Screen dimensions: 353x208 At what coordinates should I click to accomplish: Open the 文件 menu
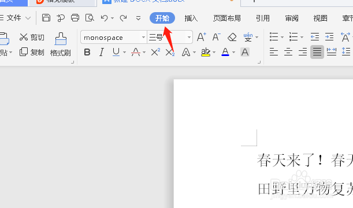click(13, 18)
